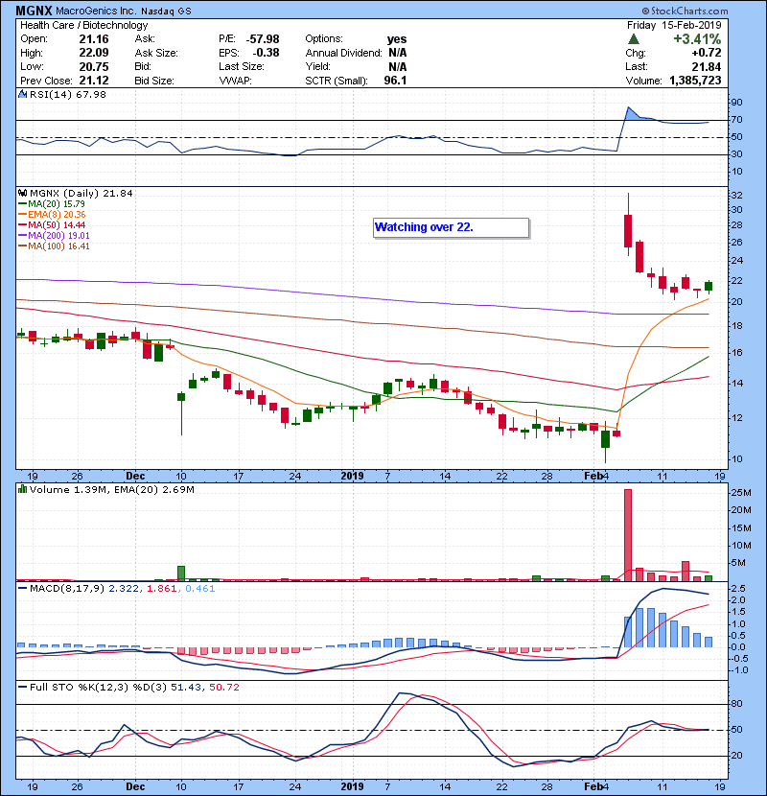Click the RSI line-chart icon beside RSI(14)
The image size is (767, 796).
pyautogui.click(x=22, y=94)
